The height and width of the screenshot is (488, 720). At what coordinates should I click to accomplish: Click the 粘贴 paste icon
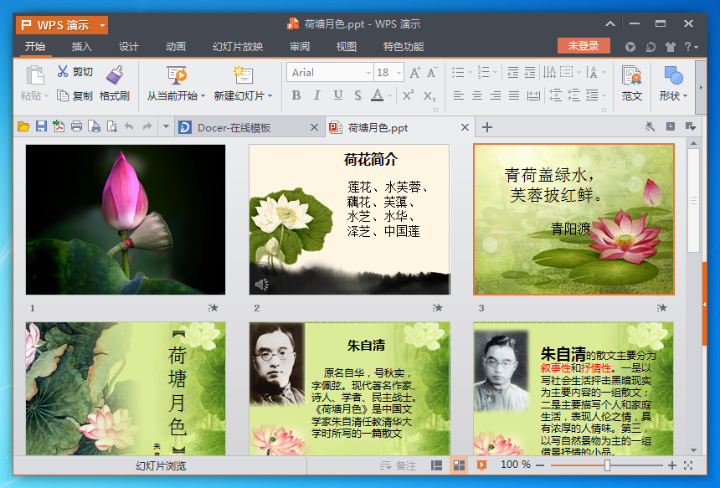coord(34,75)
